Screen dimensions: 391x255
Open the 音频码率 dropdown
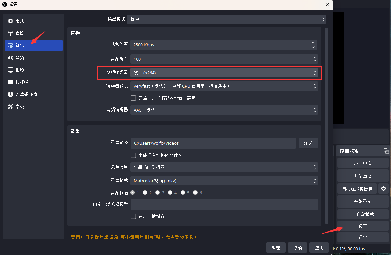224,59
